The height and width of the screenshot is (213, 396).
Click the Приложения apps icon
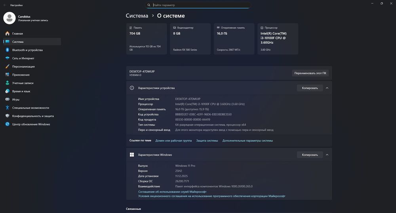(7, 75)
